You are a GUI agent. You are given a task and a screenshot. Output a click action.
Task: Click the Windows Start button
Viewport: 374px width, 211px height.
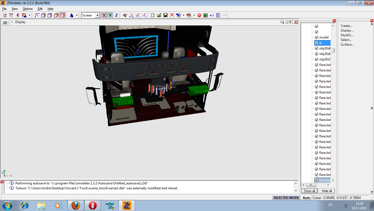click(7, 206)
